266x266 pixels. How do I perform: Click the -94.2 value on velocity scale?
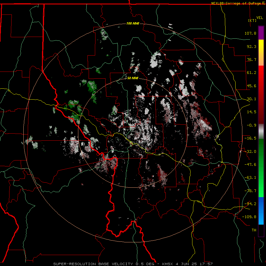(250, 204)
